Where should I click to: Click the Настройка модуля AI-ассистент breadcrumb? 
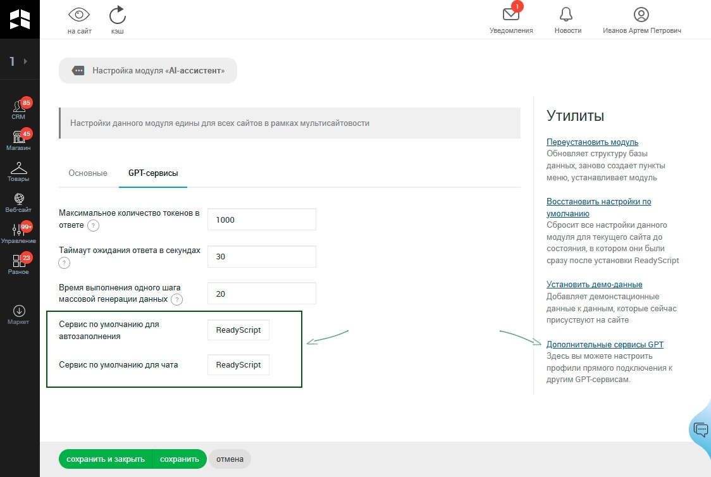pos(148,70)
